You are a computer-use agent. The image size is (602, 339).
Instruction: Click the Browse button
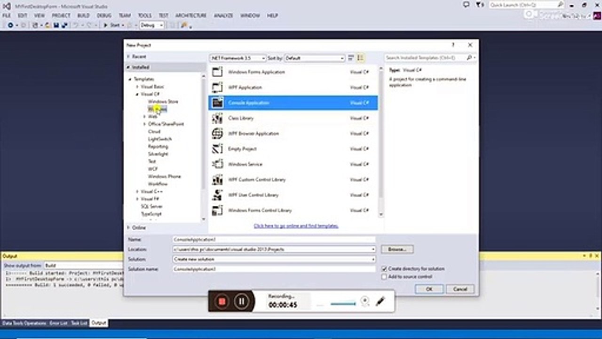397,249
